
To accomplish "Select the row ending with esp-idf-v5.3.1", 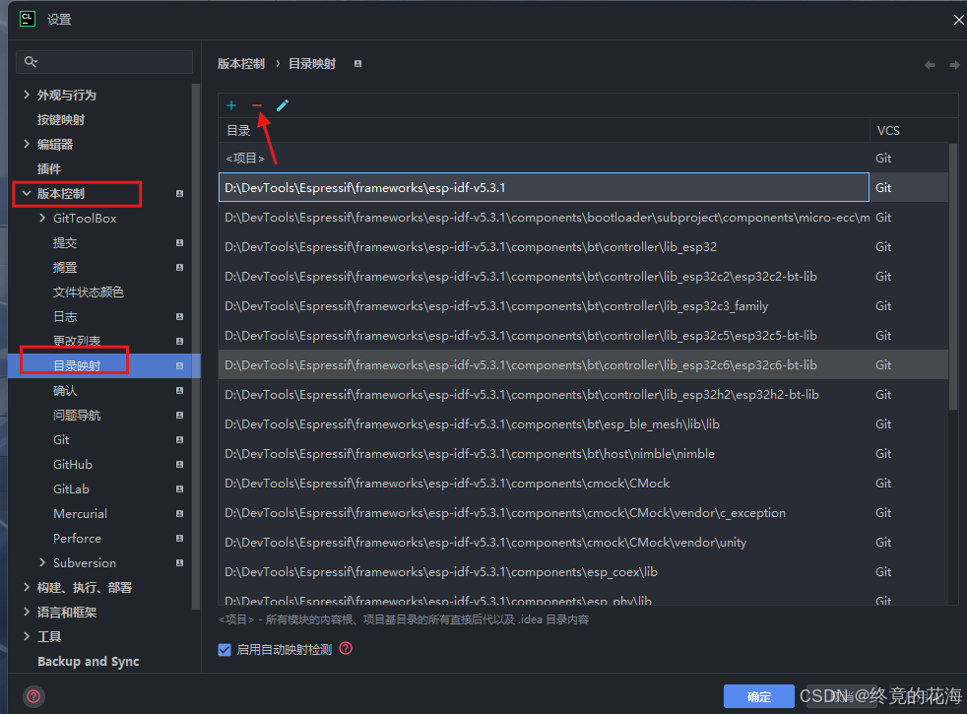I will coord(583,187).
